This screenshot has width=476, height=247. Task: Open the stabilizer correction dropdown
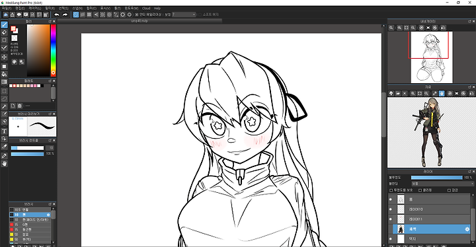tap(184, 15)
